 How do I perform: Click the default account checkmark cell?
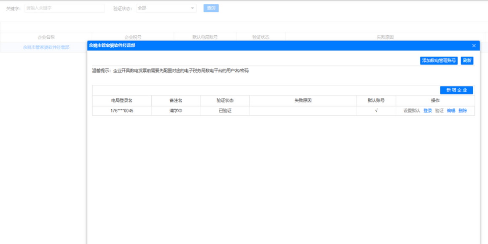(376, 111)
